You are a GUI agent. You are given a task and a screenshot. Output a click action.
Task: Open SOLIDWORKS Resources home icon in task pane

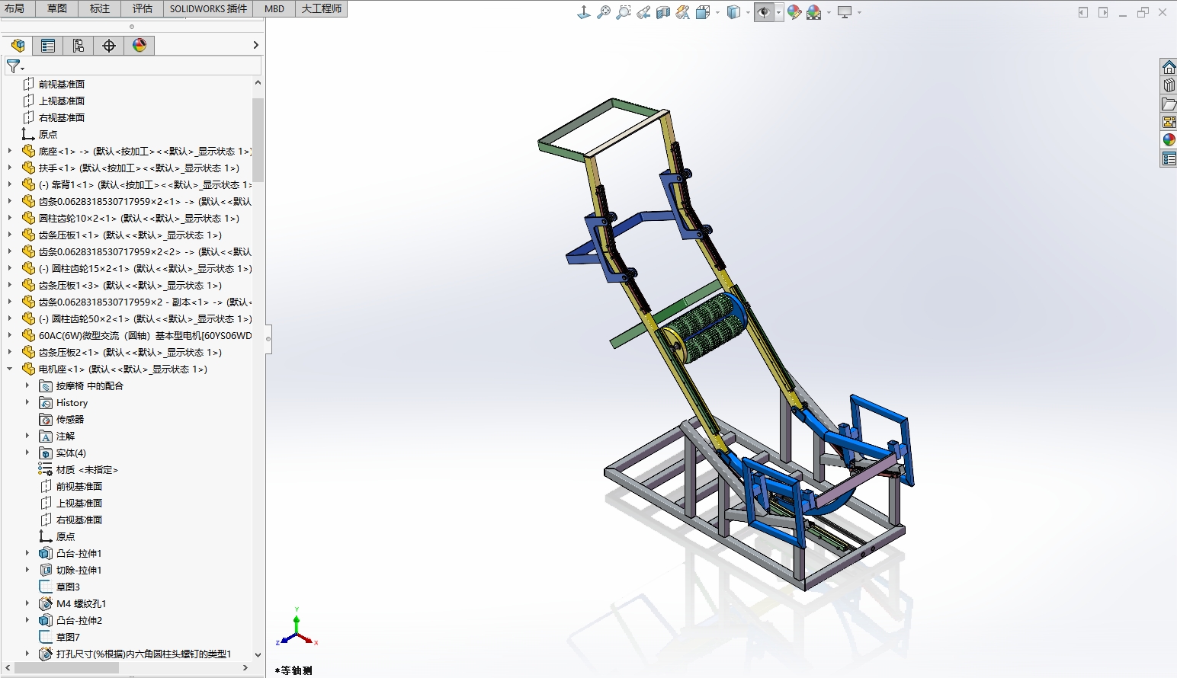(x=1169, y=67)
